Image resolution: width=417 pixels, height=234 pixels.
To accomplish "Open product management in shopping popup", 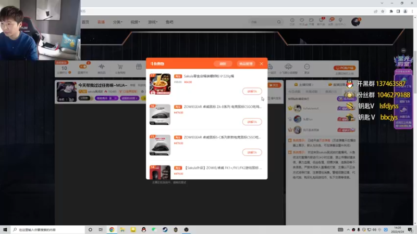I will (x=246, y=63).
